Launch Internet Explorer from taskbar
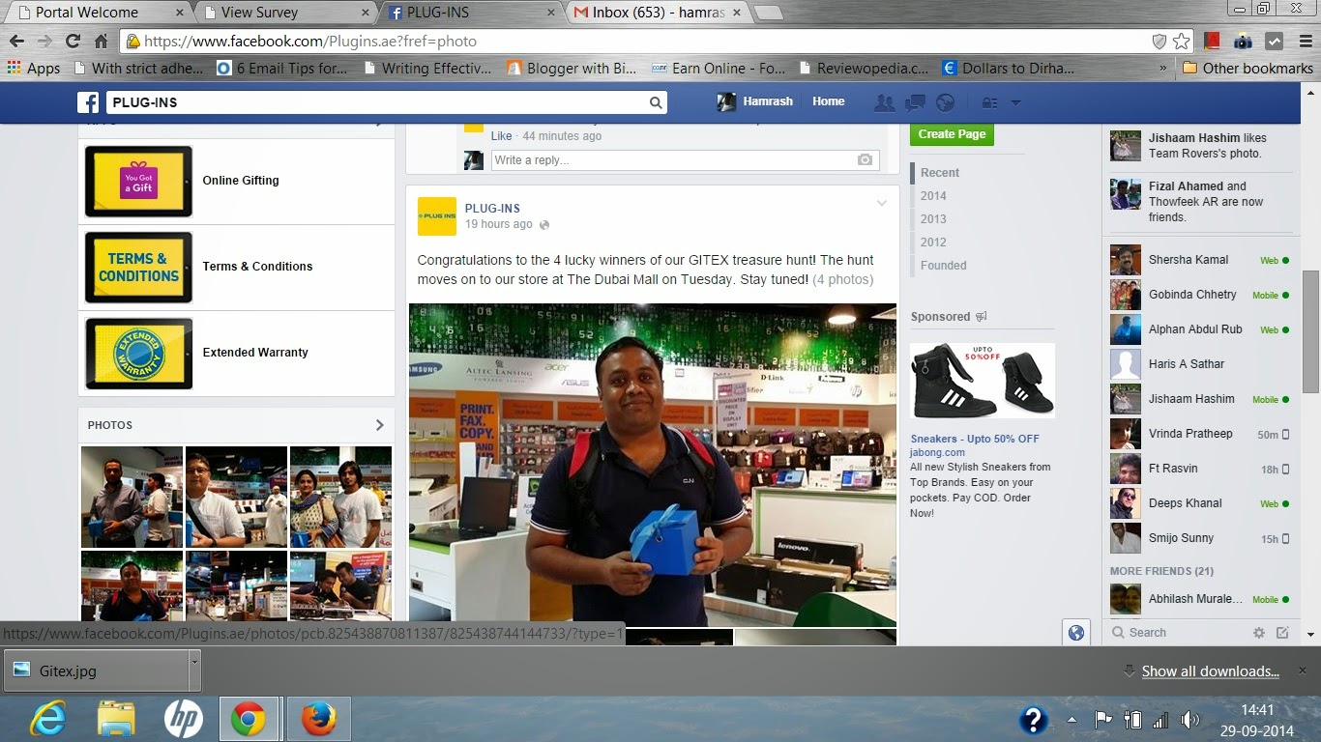1321x742 pixels. pos(48,720)
